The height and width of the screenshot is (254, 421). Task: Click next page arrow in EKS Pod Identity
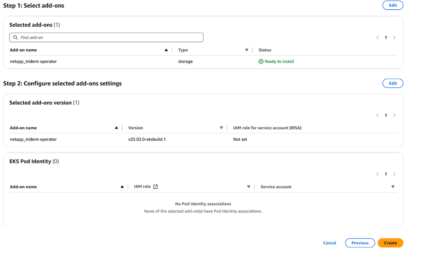tap(394, 174)
